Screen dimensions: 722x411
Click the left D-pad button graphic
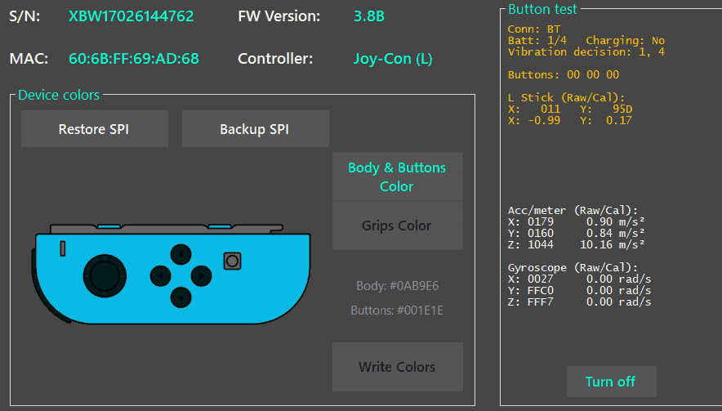pyautogui.click(x=160, y=276)
